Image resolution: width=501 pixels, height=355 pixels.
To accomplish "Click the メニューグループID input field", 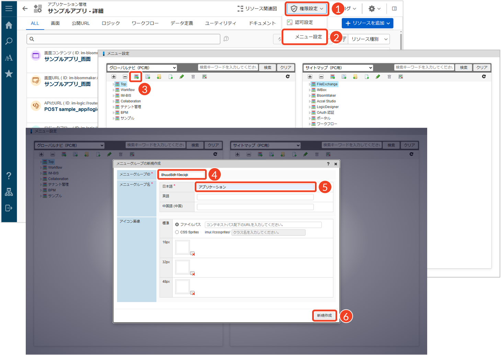I will [182, 175].
